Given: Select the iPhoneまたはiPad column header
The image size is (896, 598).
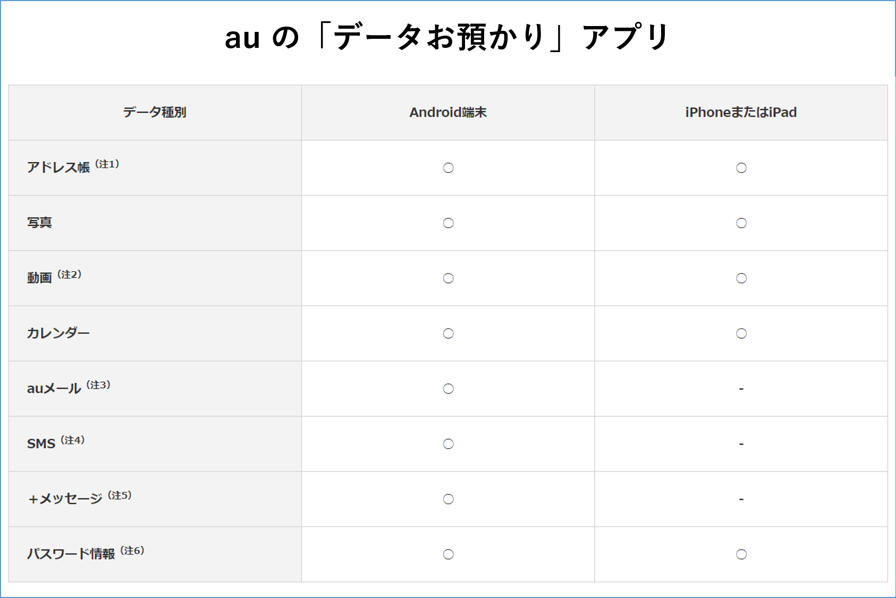Looking at the screenshot, I should [741, 112].
